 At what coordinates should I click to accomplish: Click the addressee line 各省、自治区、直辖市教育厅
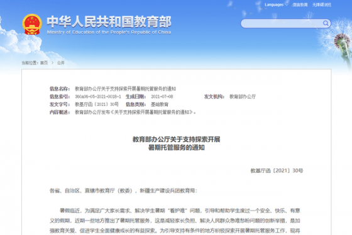[x=123, y=191]
